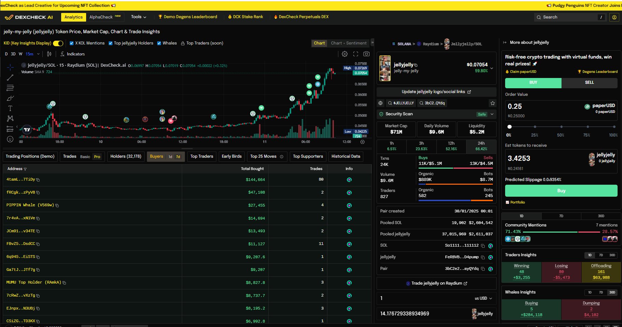Select the trend line drawing tool
The width and height of the screenshot is (622, 327).
point(10,78)
